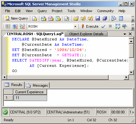Click ROSH database status bar entry
The image size is (136, 124).
[x=103, y=112]
